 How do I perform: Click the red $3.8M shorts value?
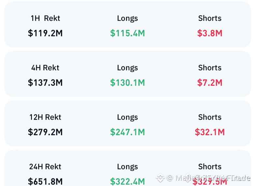210,33
